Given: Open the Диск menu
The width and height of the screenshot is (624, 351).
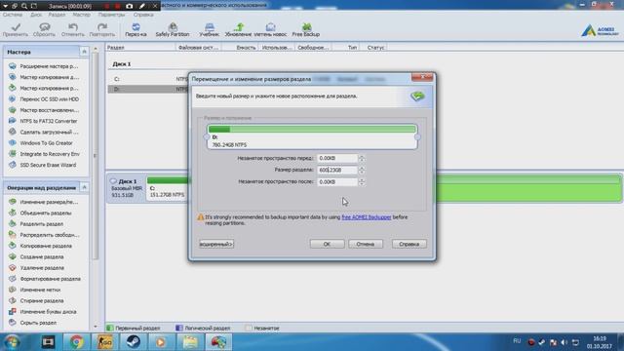Looking at the screenshot, I should tap(36, 15).
